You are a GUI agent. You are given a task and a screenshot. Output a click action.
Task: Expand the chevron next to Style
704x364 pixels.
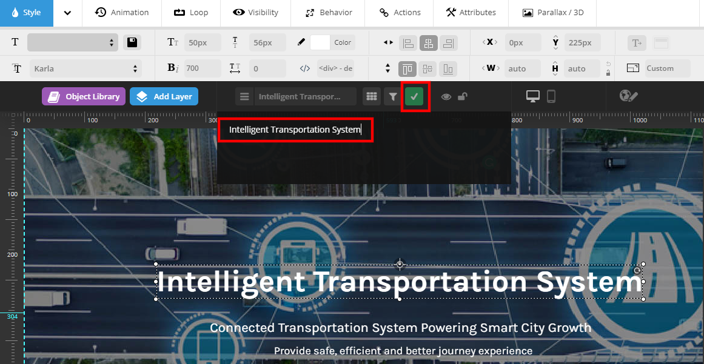click(x=67, y=13)
